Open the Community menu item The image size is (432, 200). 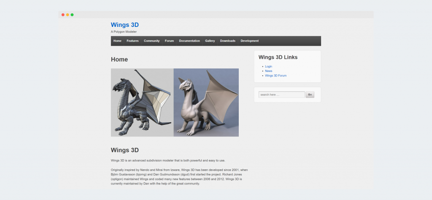151,41
